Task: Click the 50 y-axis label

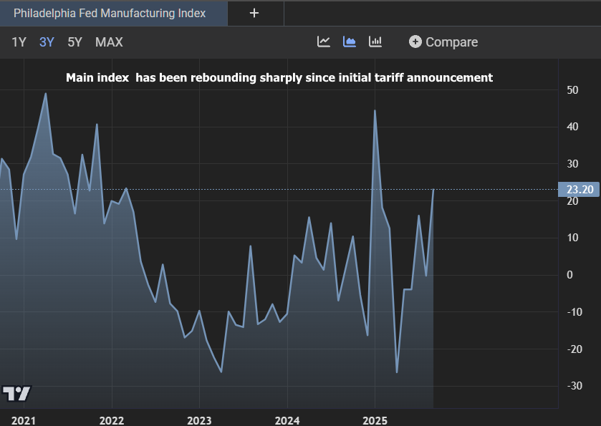Action: 572,90
